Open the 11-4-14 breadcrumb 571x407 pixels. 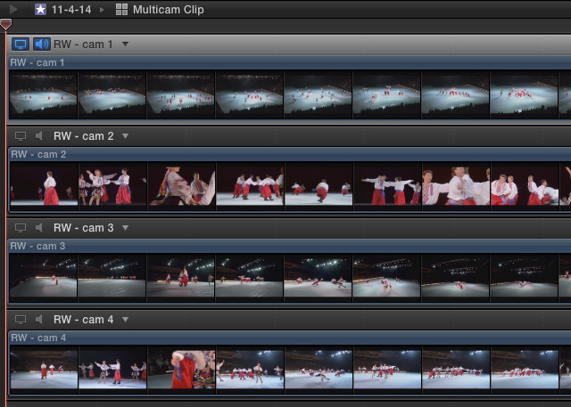coord(71,10)
